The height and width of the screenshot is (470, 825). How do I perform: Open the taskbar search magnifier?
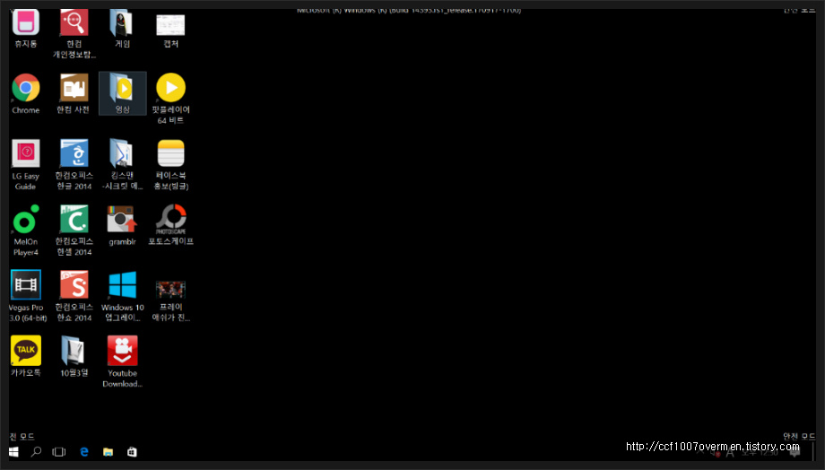pyautogui.click(x=36, y=451)
